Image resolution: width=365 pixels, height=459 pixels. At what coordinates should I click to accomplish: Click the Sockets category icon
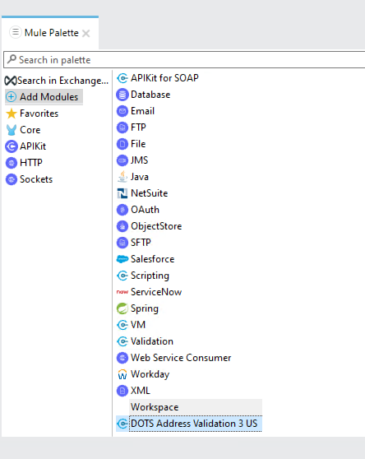point(12,179)
